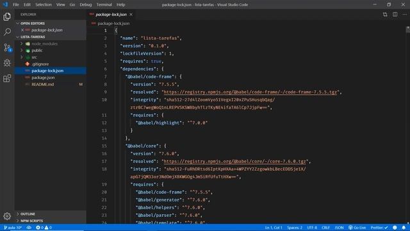410x231 pixels.
Task: Collapse the LISTA-TAREFAS section
Action: tap(17, 37)
